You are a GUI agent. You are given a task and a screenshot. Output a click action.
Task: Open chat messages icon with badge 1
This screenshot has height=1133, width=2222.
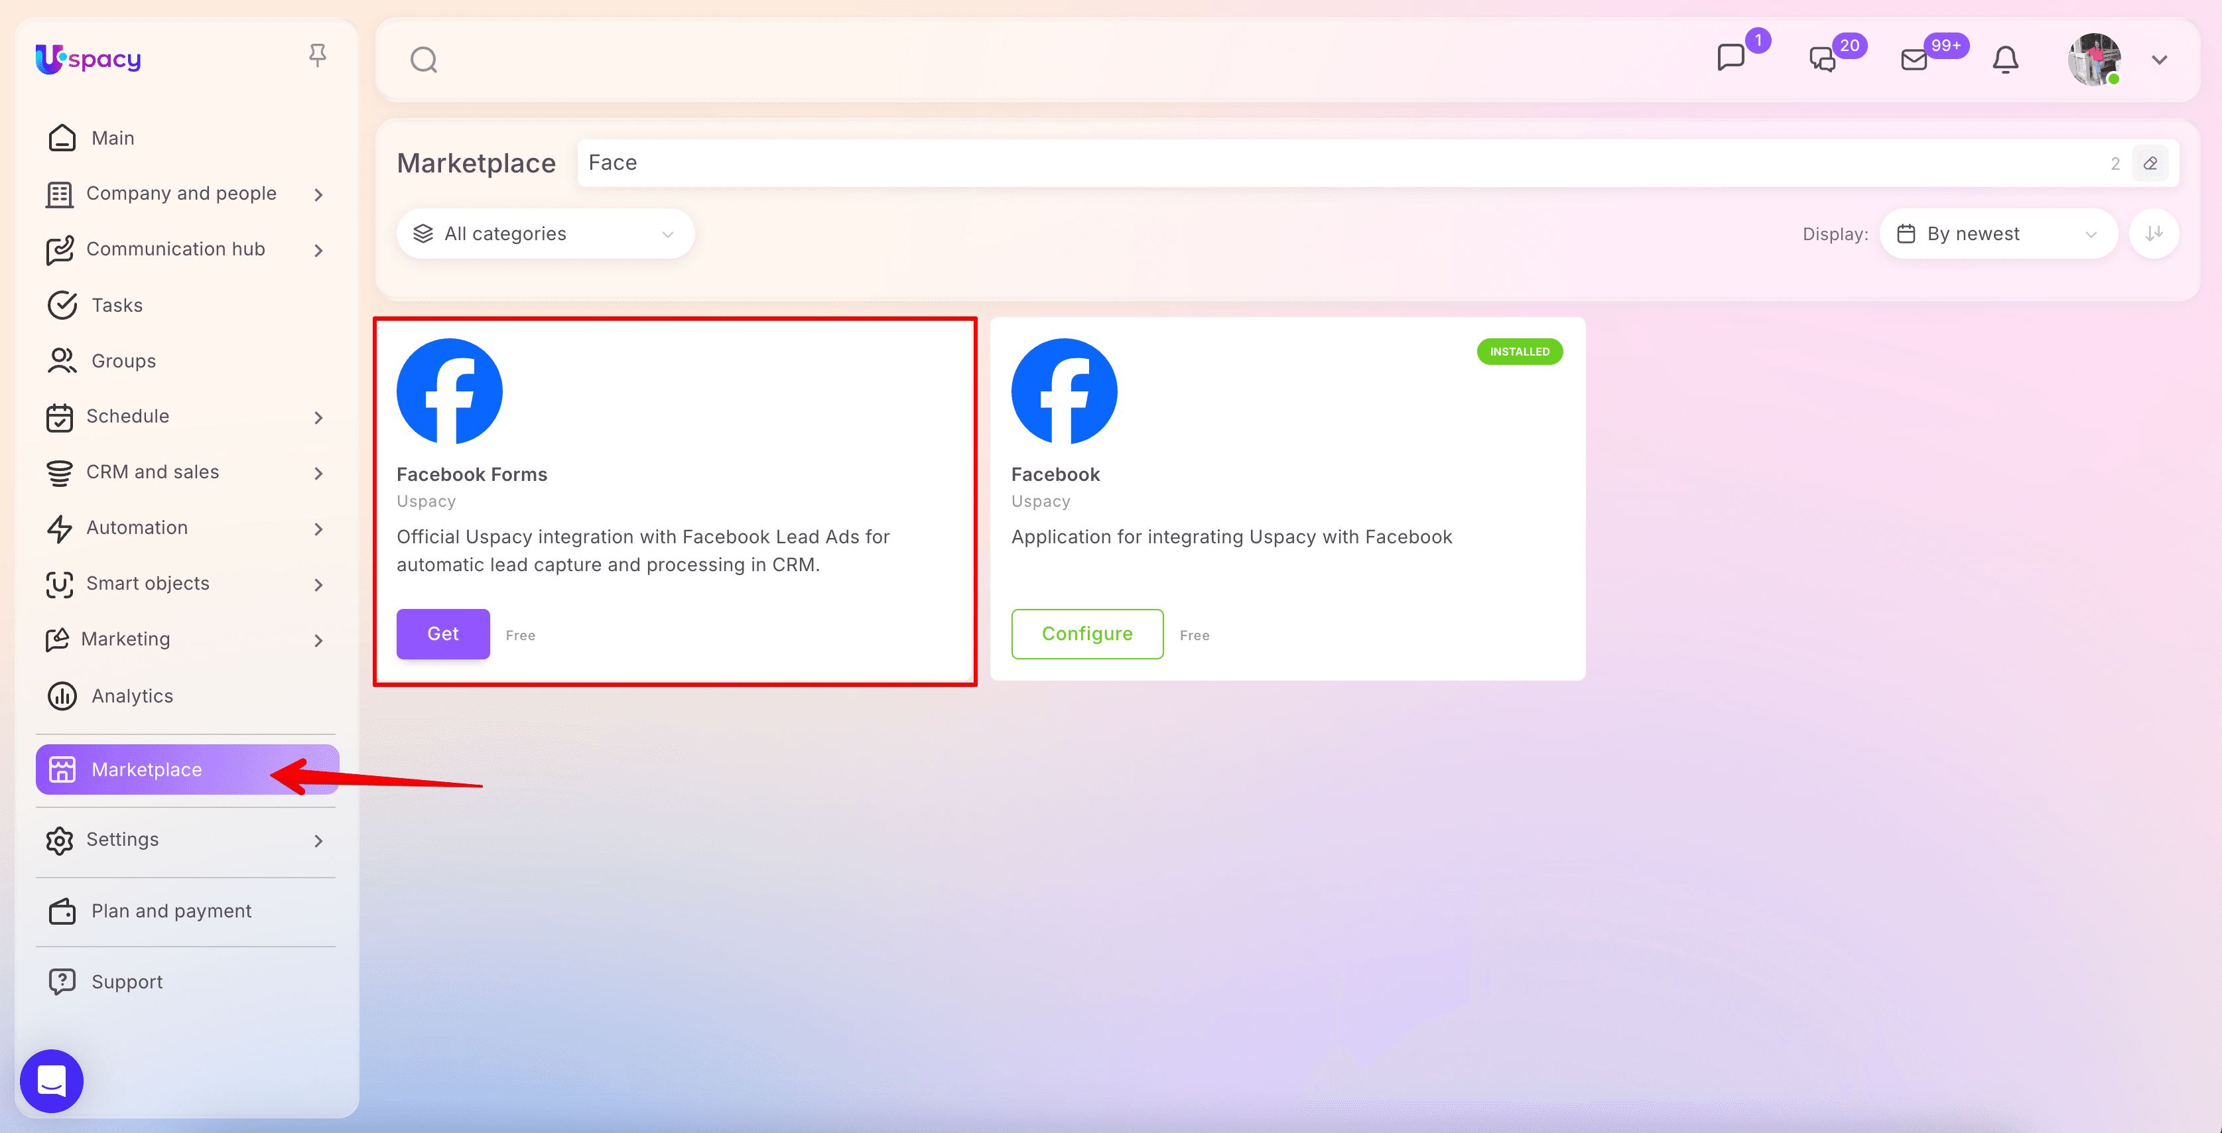1731,58
